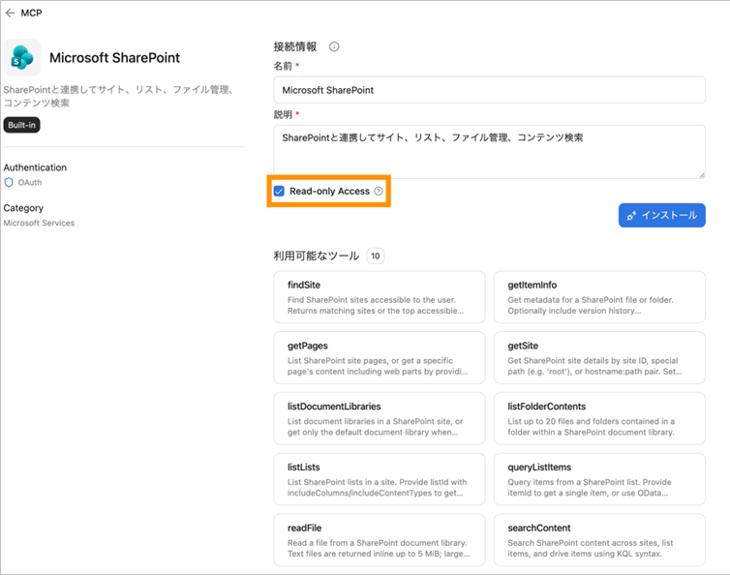The height and width of the screenshot is (575, 730).
Task: Click the Microsoft SharePoint page title
Action: (x=114, y=58)
